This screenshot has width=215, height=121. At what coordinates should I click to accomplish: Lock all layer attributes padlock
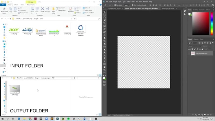202,49
